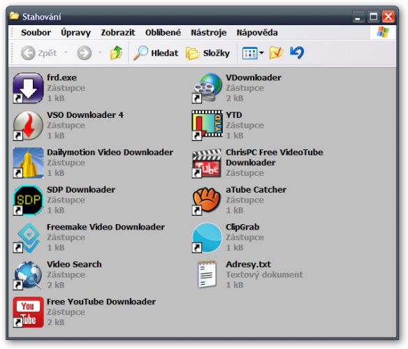Click the Views (thumbnails) toolbar icon
Viewport: 408px width, 349px height.
[x=250, y=53]
